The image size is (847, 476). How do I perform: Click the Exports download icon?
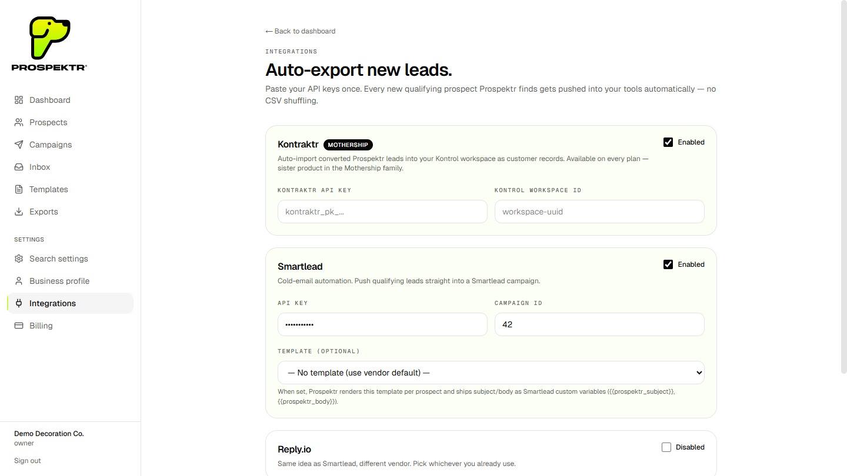pos(19,212)
